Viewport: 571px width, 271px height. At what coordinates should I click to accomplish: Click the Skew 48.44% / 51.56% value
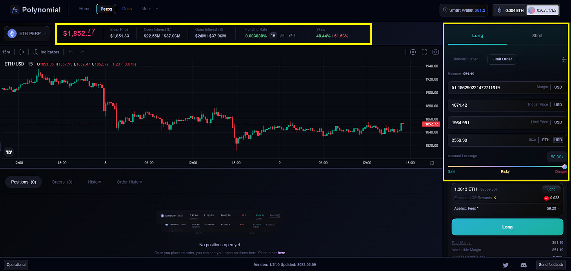pos(332,36)
